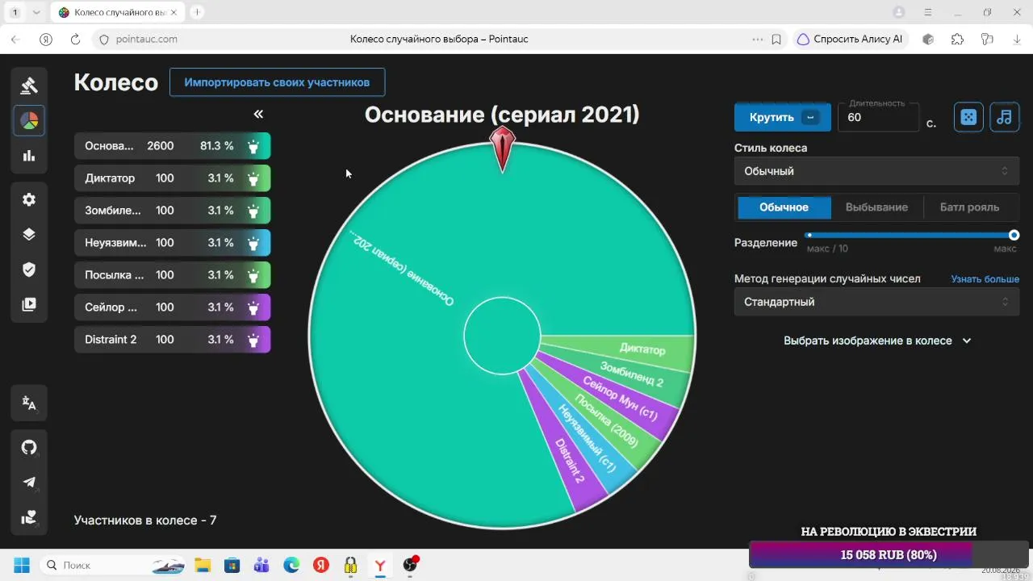The image size is (1033, 581).
Task: Select the Distraint 2 participant row
Action: [x=172, y=340]
